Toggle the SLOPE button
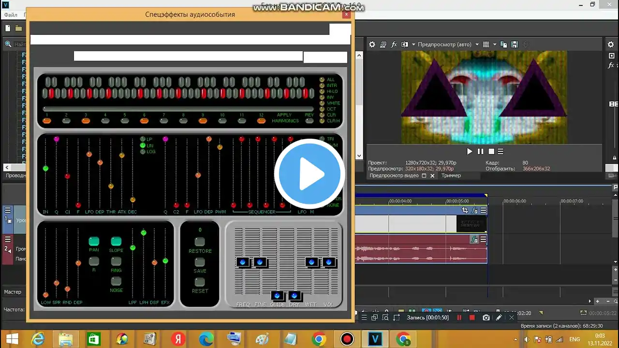This screenshot has width=619, height=348. [116, 241]
